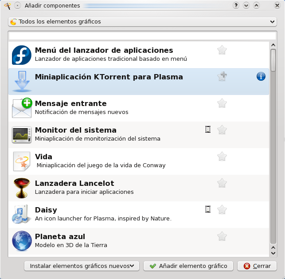Toggle favorite star for Daisy
Viewport: 285px width, 279px height.
point(222,210)
